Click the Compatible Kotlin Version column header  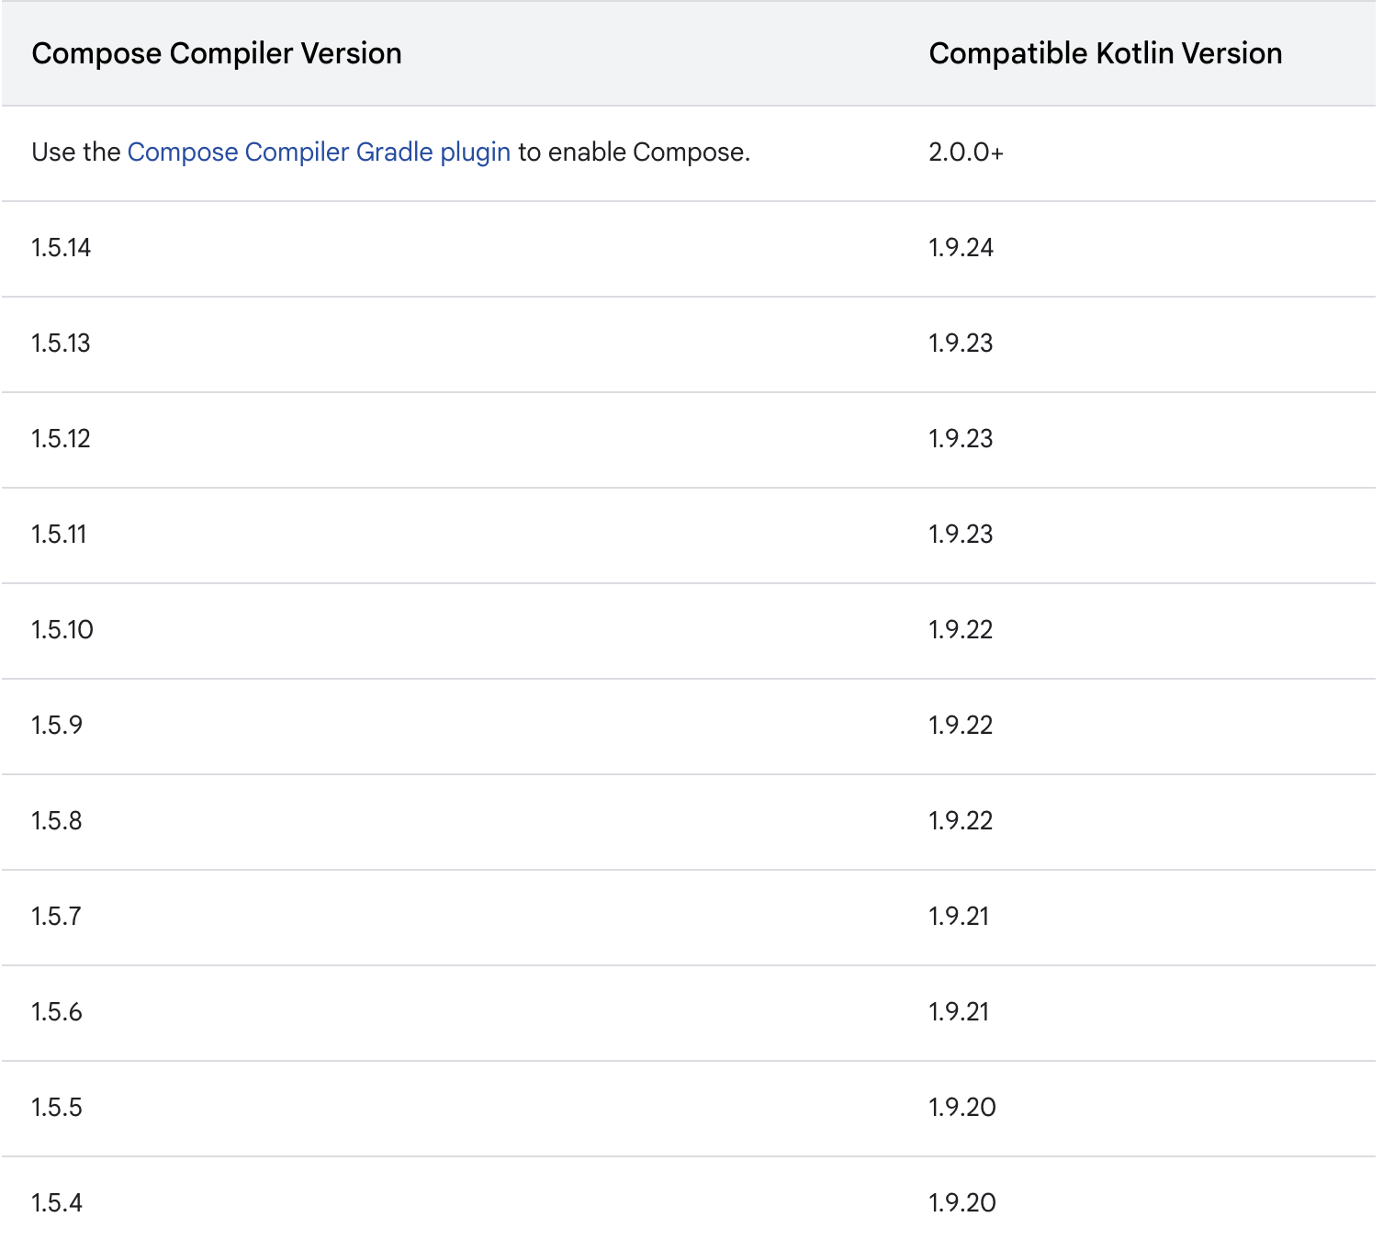pyautogui.click(x=1106, y=53)
